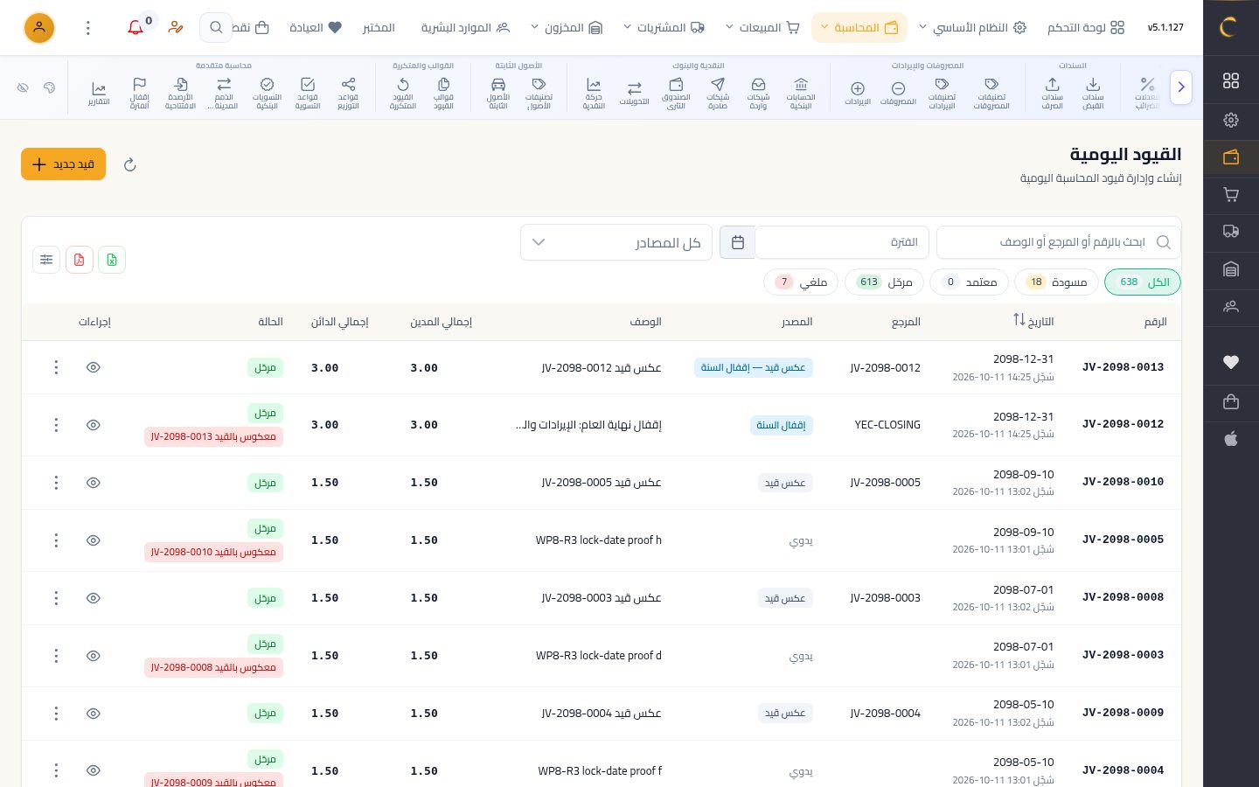View entry JV-2098-0012 with eye icon

[94, 425]
